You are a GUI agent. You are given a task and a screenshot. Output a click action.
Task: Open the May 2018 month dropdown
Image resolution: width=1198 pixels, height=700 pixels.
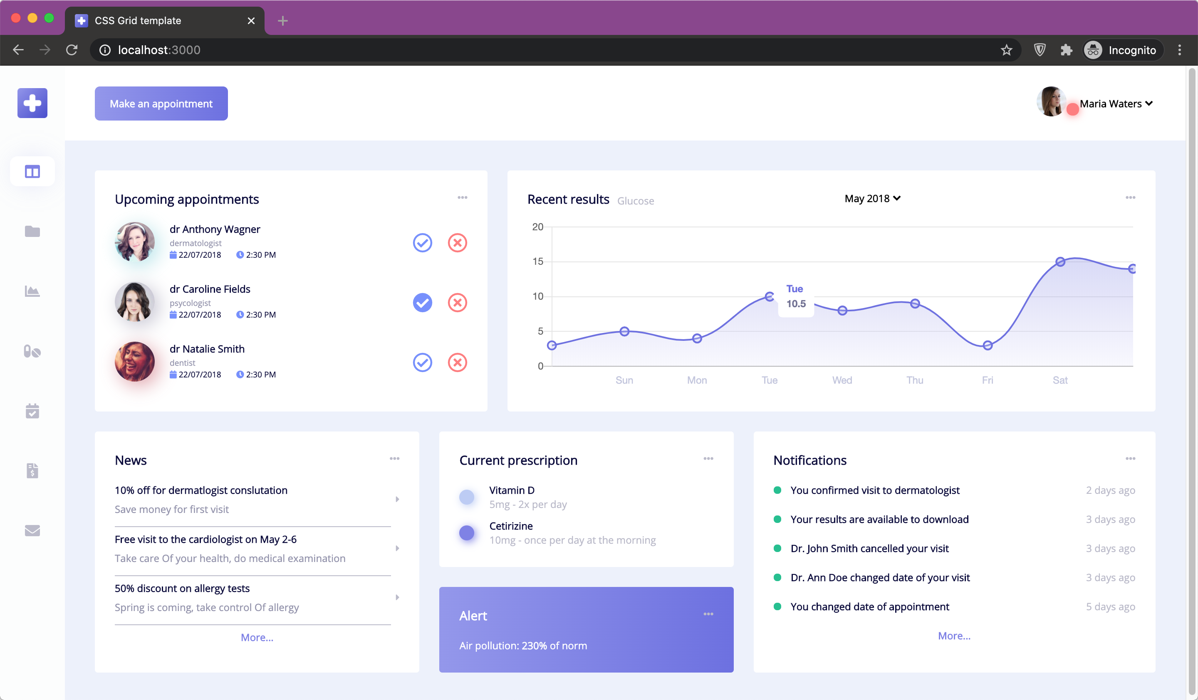point(872,199)
